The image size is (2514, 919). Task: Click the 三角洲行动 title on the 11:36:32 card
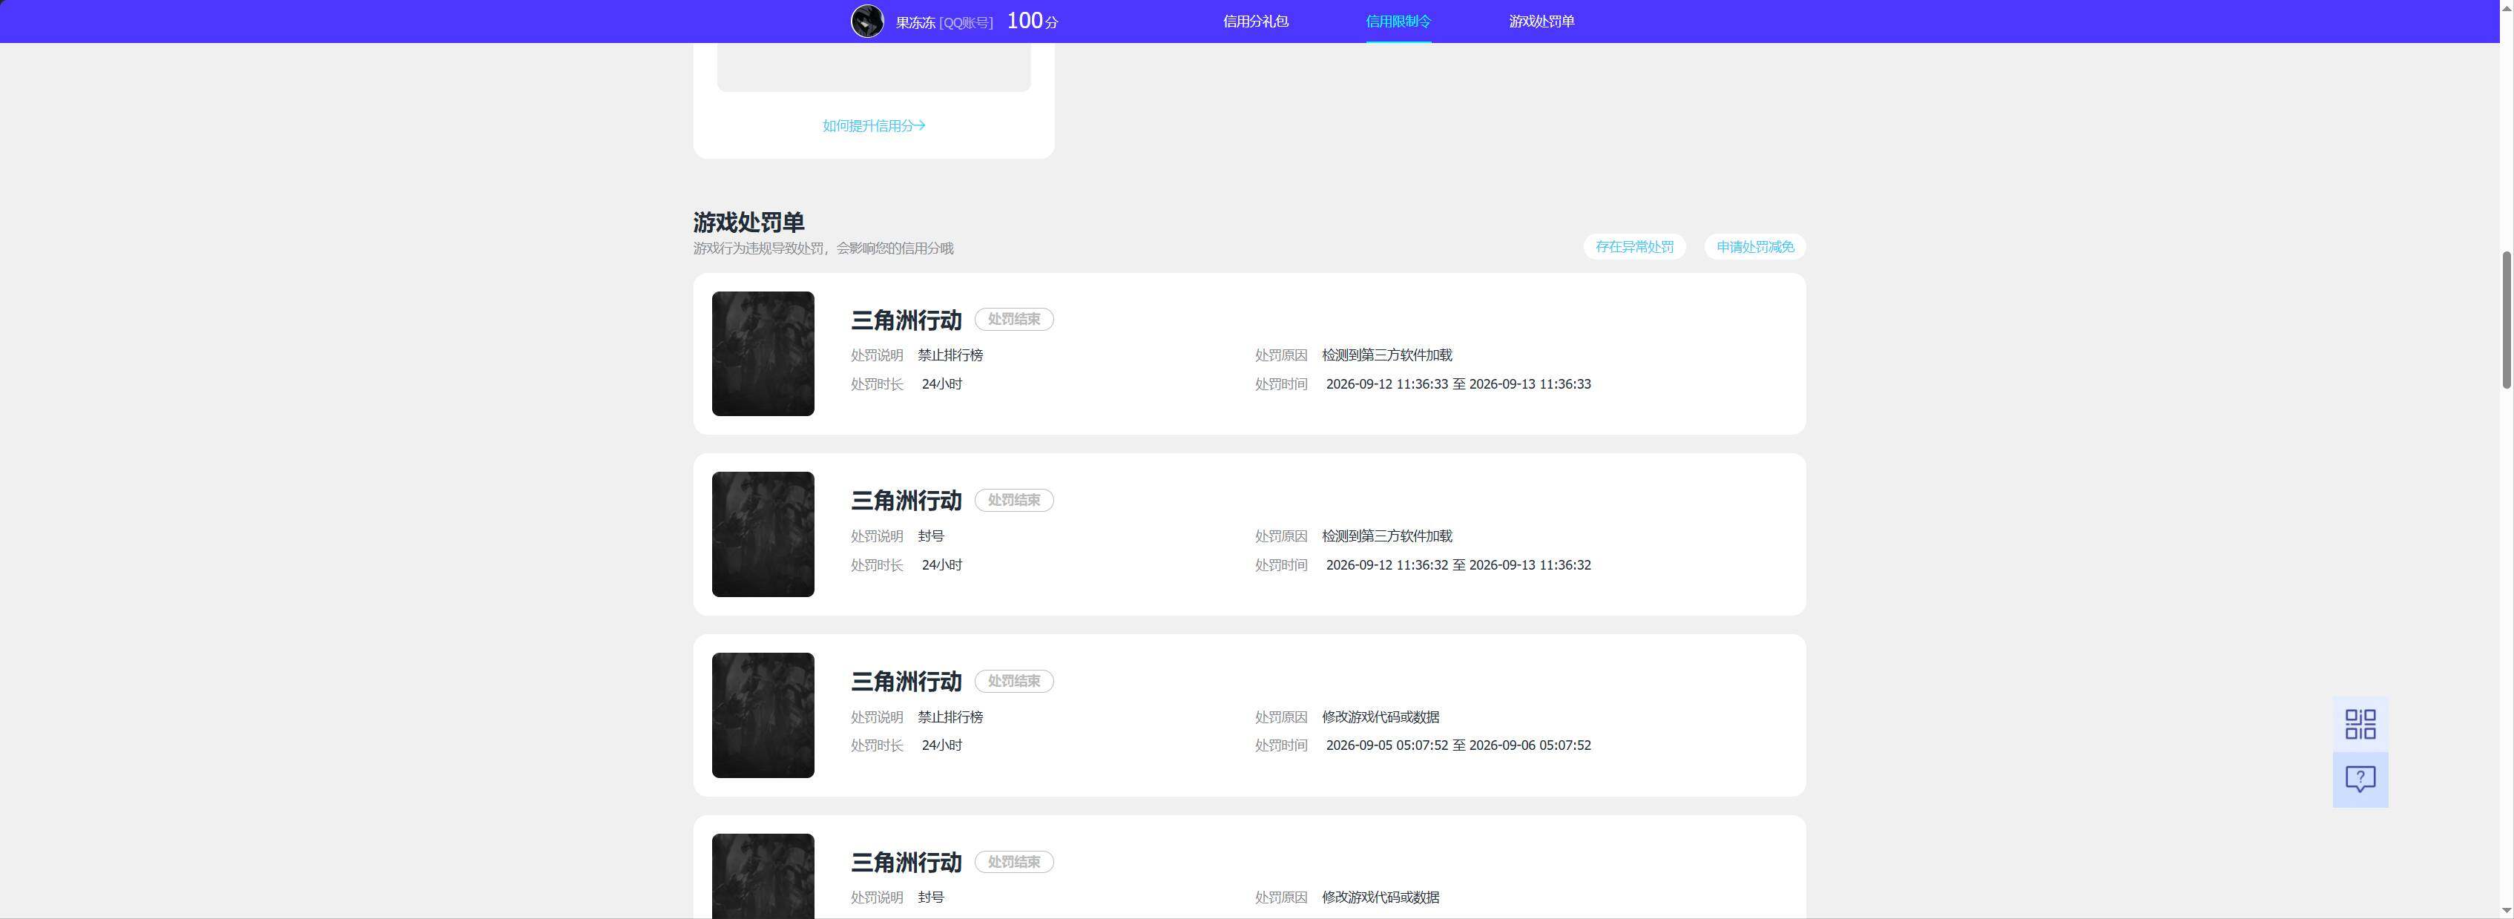pos(906,501)
